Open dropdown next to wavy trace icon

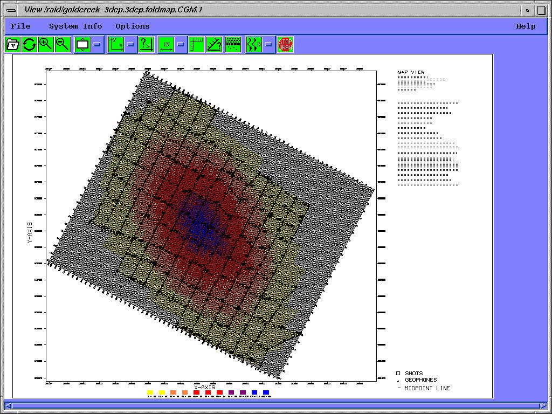(x=268, y=45)
